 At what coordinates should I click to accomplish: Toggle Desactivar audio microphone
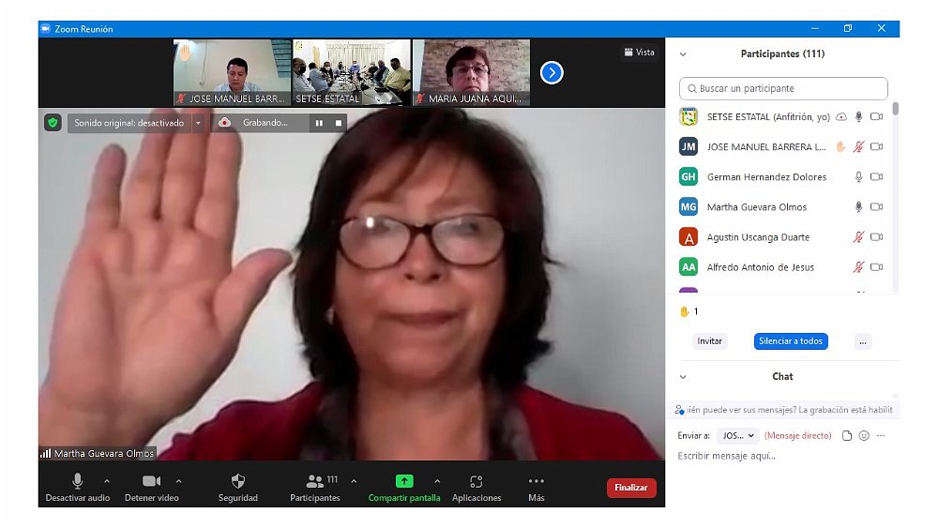78,481
